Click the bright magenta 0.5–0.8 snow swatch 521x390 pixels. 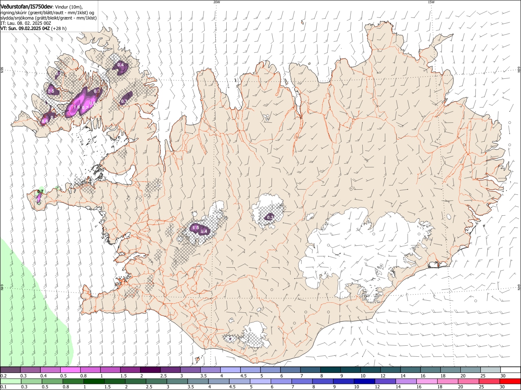click(70, 370)
